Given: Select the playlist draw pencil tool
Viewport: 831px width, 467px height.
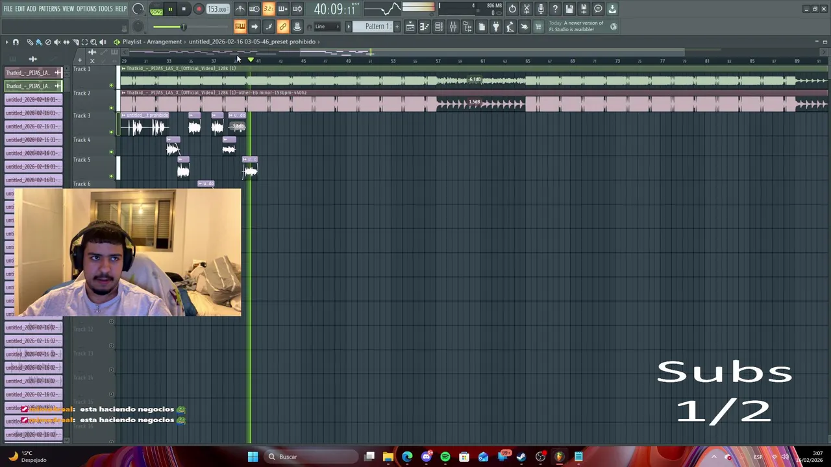Looking at the screenshot, I should (30, 42).
